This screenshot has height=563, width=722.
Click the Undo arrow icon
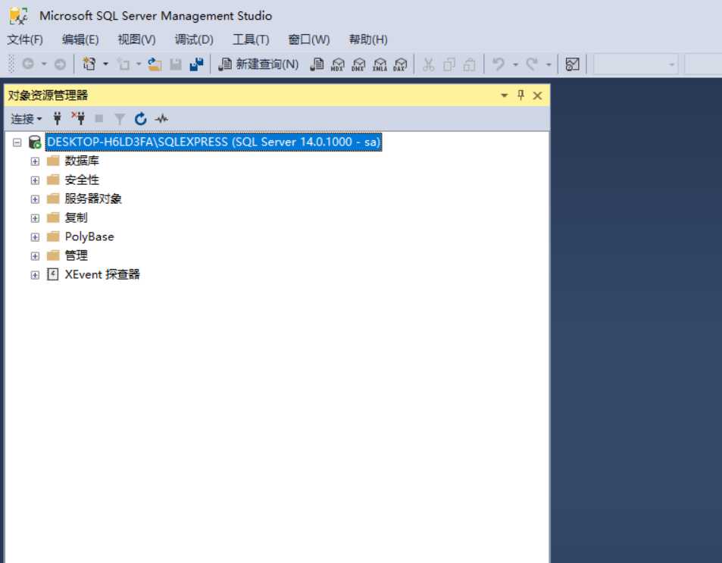click(499, 64)
